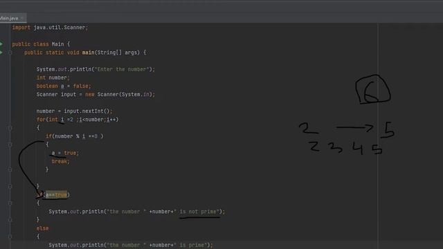Click the highlighted 'a==true' condition
Screen dimensions: 443x249
[56, 195]
